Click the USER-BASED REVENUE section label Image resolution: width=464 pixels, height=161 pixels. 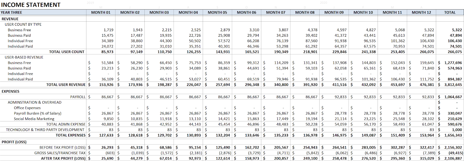click(24, 57)
